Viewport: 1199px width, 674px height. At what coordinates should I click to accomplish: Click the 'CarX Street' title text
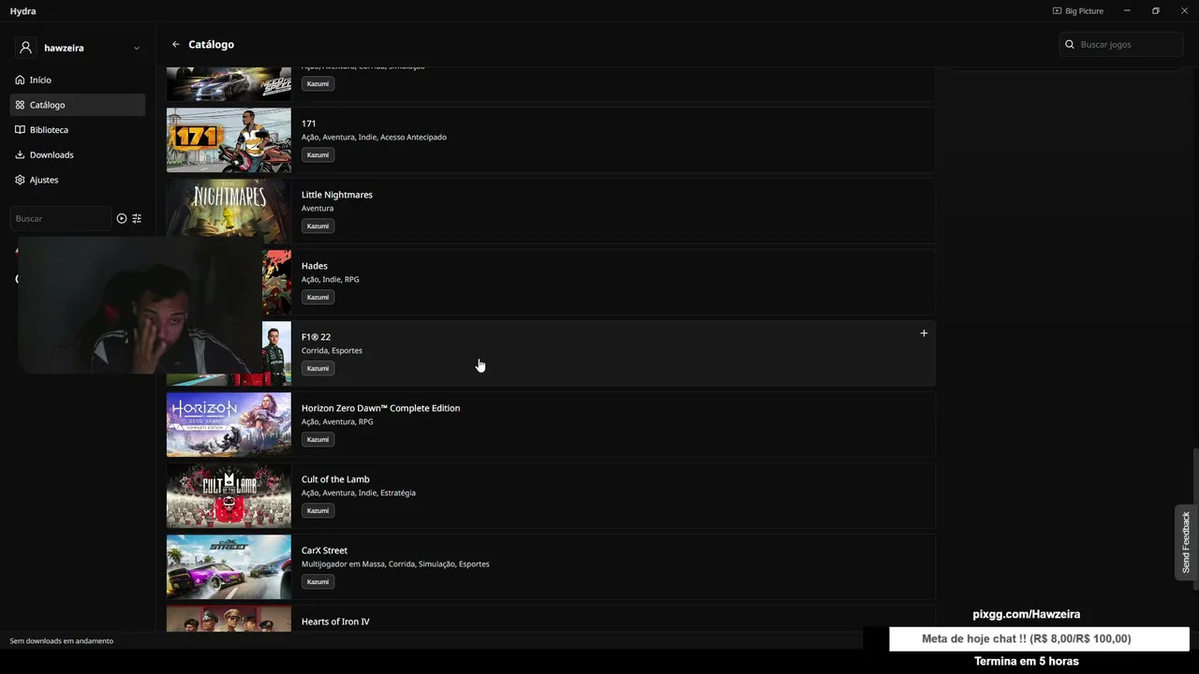(x=324, y=550)
